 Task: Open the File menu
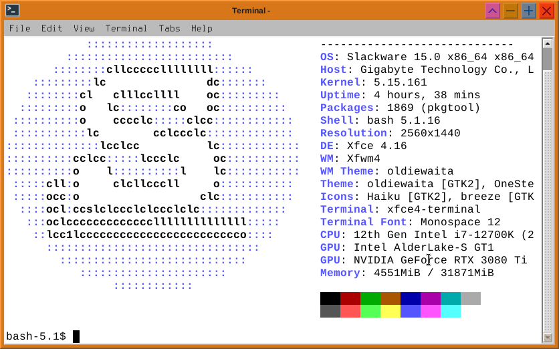coord(19,29)
